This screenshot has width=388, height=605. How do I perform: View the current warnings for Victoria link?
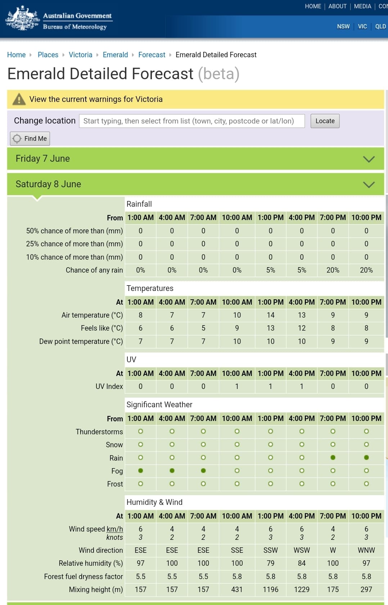(96, 99)
